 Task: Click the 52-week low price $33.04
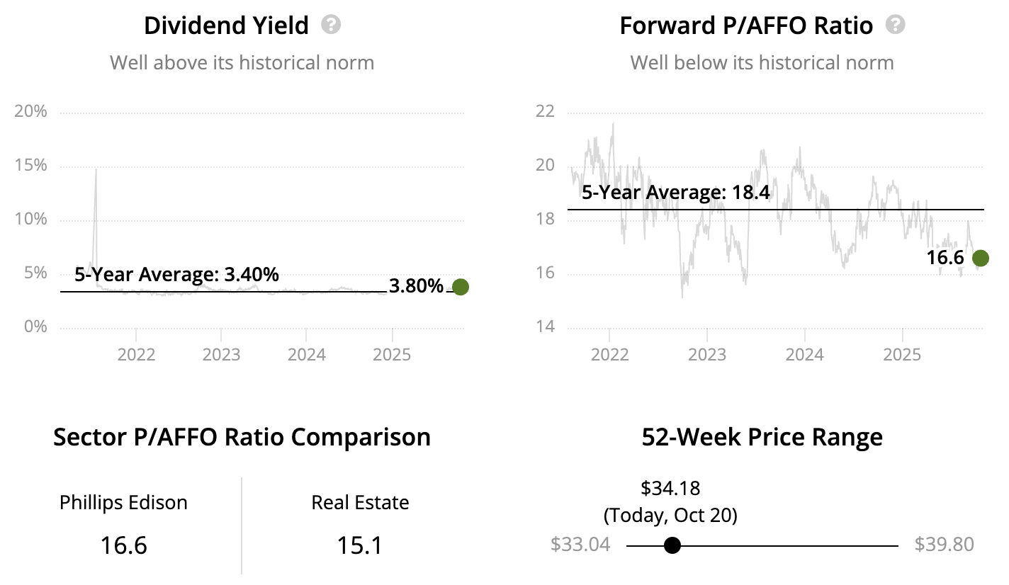pyautogui.click(x=580, y=545)
